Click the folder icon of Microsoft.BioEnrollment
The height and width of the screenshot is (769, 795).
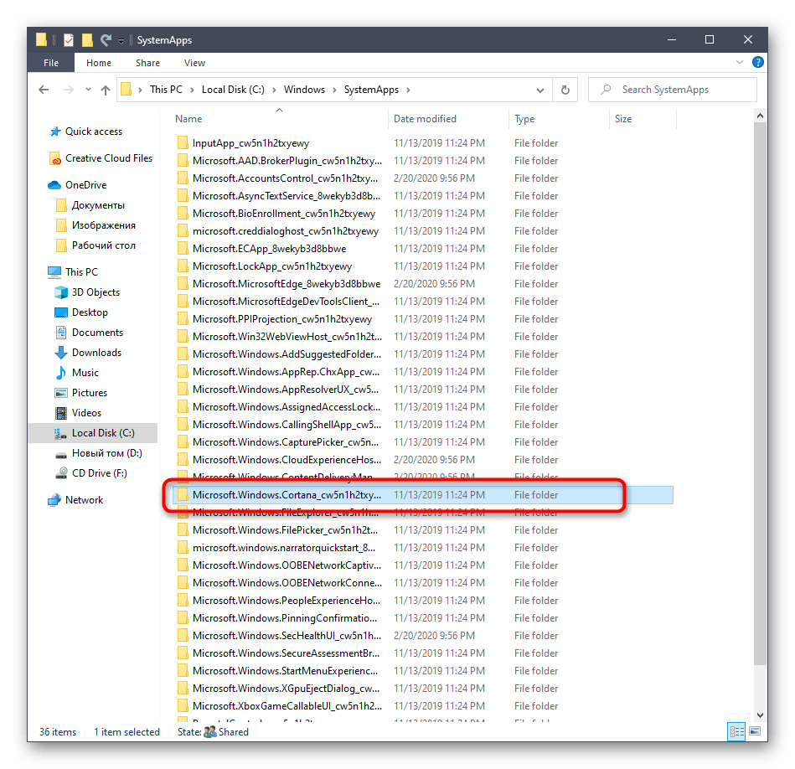[x=183, y=214]
